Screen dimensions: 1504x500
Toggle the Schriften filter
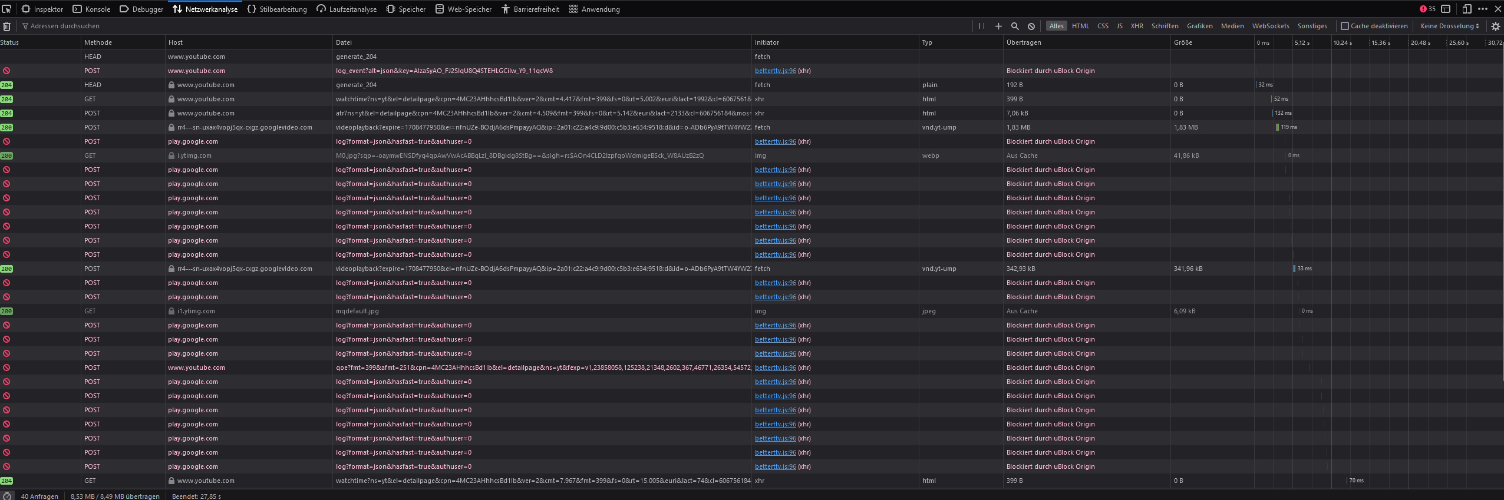[1165, 26]
